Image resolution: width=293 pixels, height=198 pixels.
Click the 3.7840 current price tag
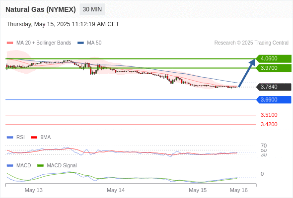click(x=274, y=87)
